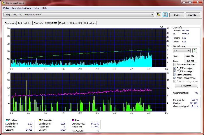The height and width of the screenshot is (135, 204).
Task: Click the lower PIF and jitter graph area
Action: pyautogui.click(x=89, y=92)
